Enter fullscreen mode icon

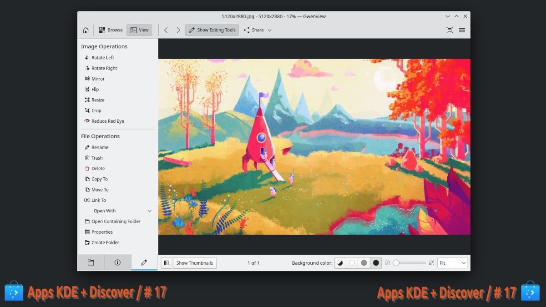click(450, 30)
